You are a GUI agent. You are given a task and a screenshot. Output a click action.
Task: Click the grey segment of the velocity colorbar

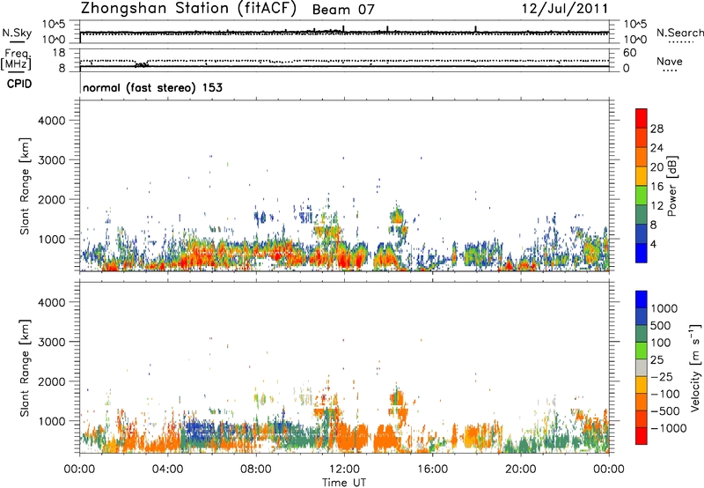(x=642, y=368)
